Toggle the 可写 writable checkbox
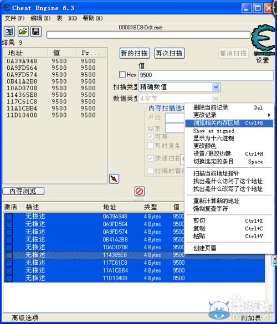Viewport: 277px width, 324px height. (x=150, y=136)
